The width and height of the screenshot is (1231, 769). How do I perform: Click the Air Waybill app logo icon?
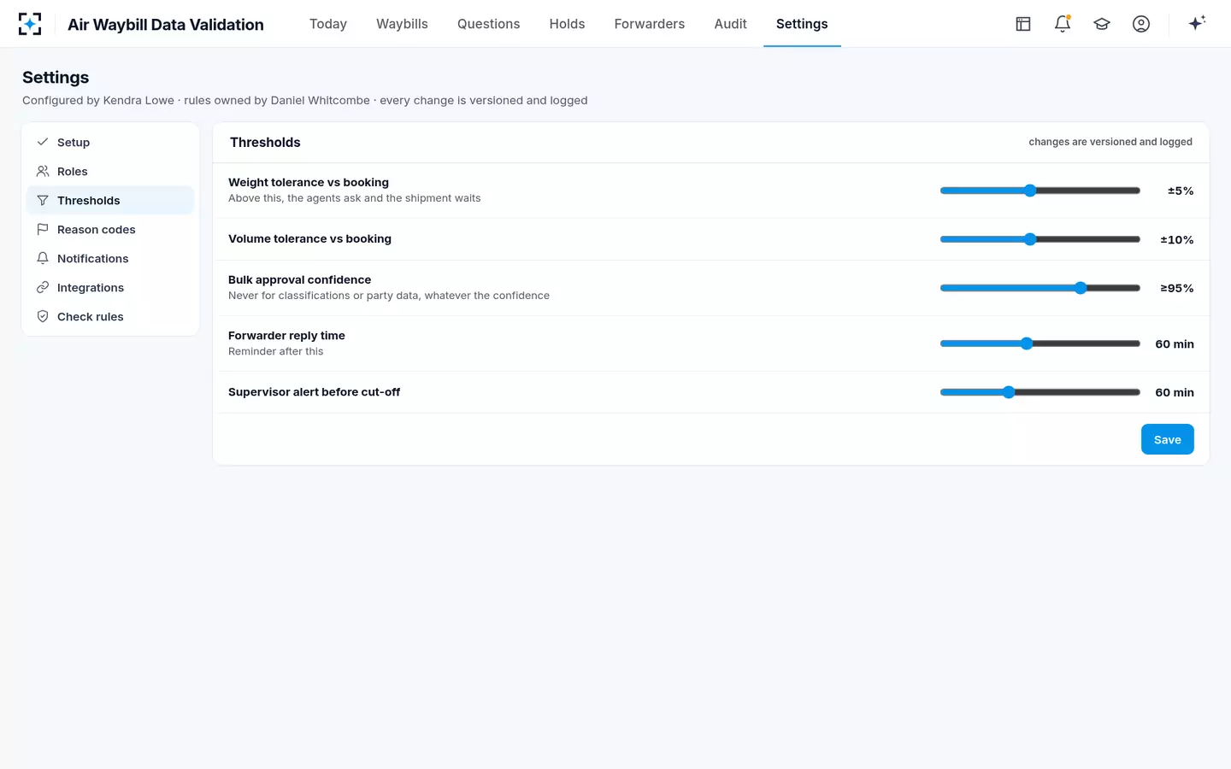click(30, 24)
